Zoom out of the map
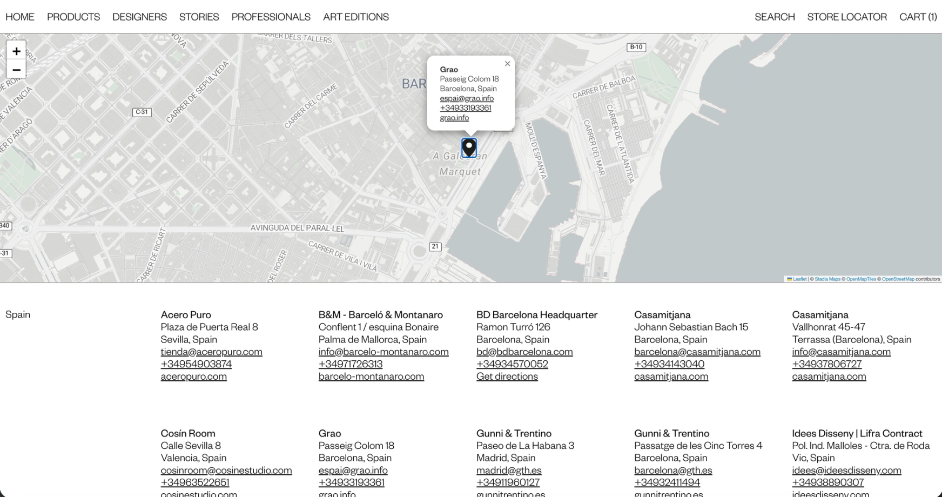 click(x=16, y=69)
